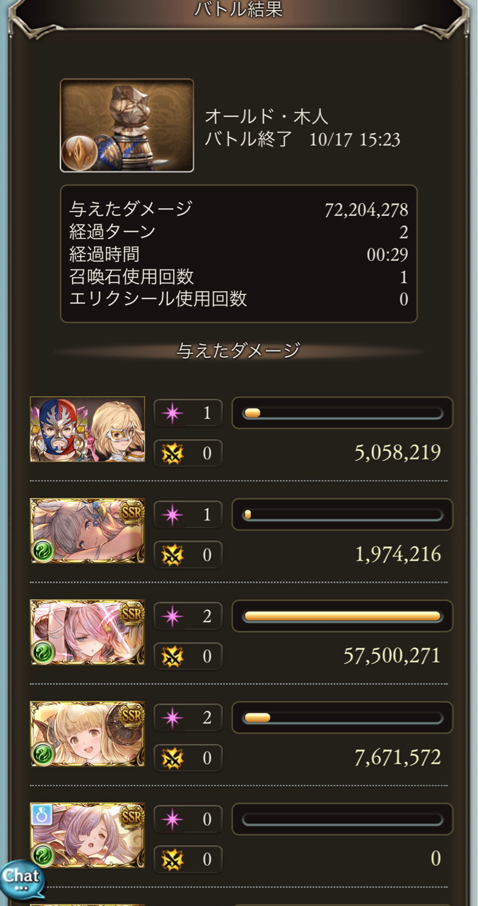Image resolution: width=478 pixels, height=906 pixels.
Task: Tap the pink star icon beside 57,500,271 row
Action: point(172,616)
